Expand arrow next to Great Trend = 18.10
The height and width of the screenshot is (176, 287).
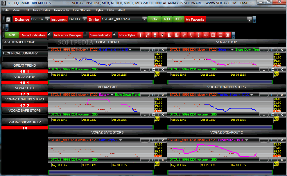tap(130, 50)
